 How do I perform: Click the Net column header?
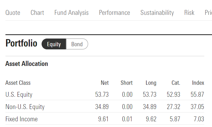(x=105, y=83)
